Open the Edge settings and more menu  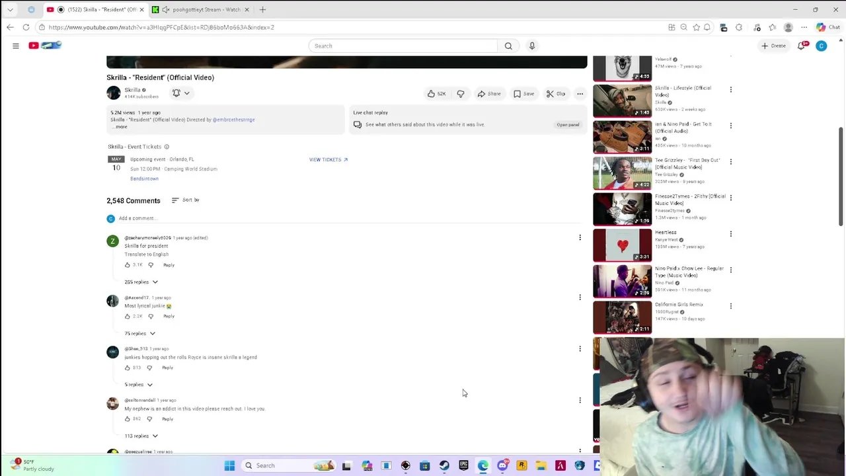point(804,27)
